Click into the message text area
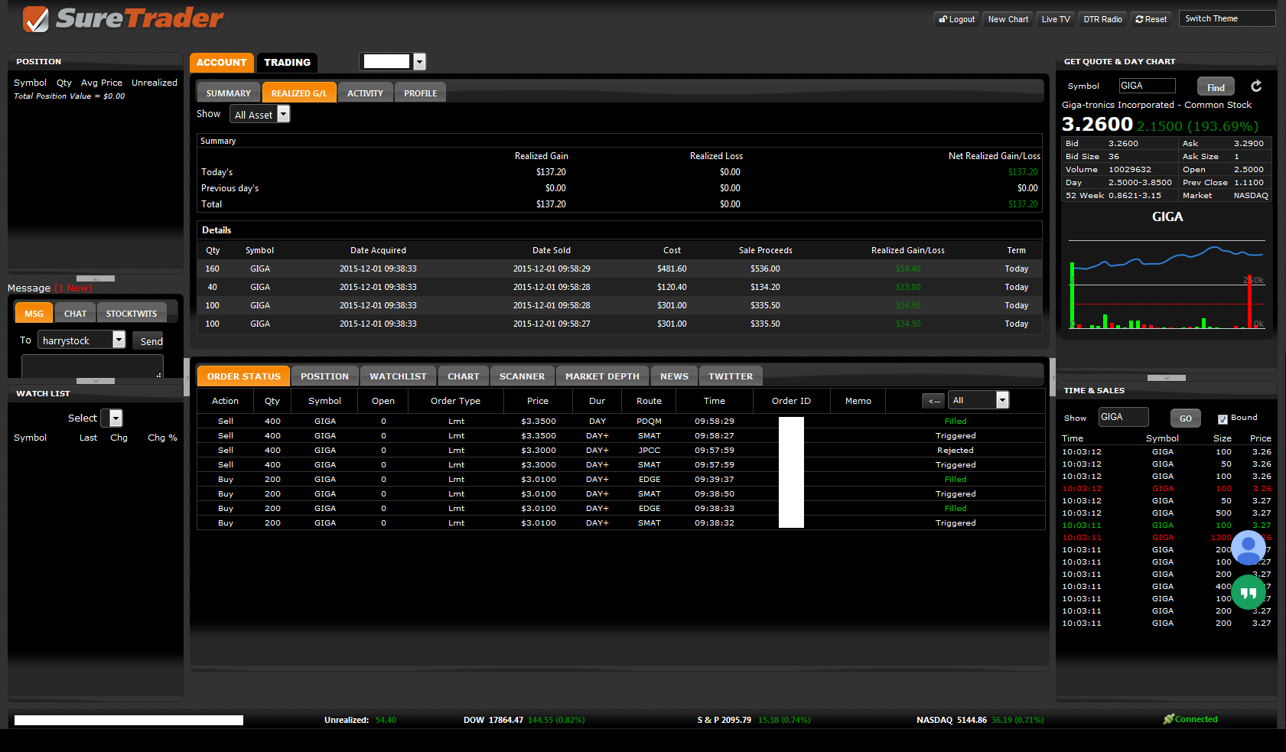 (93, 366)
